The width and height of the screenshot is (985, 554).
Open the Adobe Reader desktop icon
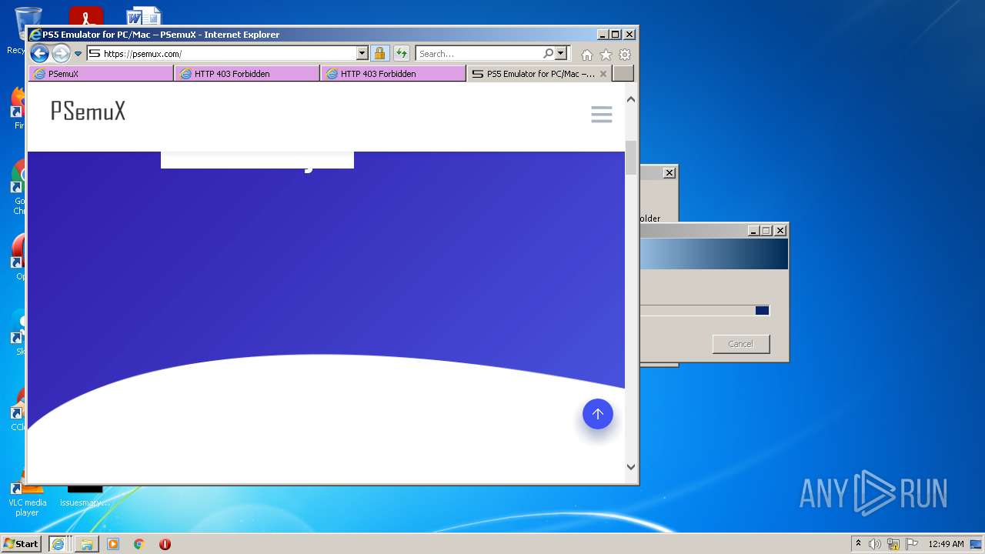pyautogui.click(x=85, y=16)
